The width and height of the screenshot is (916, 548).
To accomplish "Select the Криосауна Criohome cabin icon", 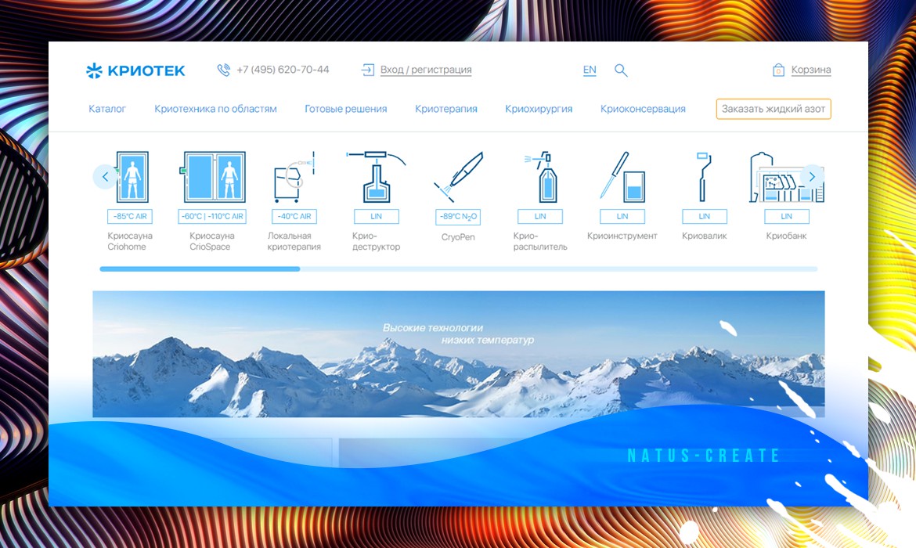I will click(x=132, y=176).
